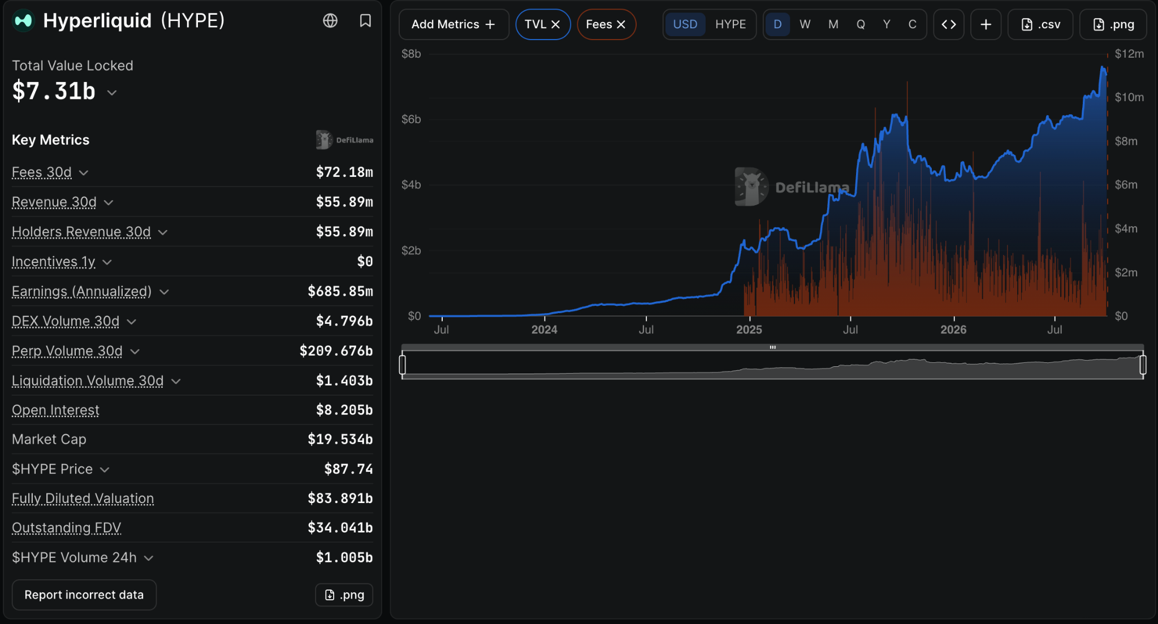The height and width of the screenshot is (624, 1158).
Task: Select USD denomination toggle
Action: tap(685, 24)
